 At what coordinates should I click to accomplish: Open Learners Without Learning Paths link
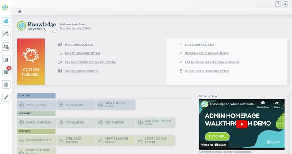(212, 62)
